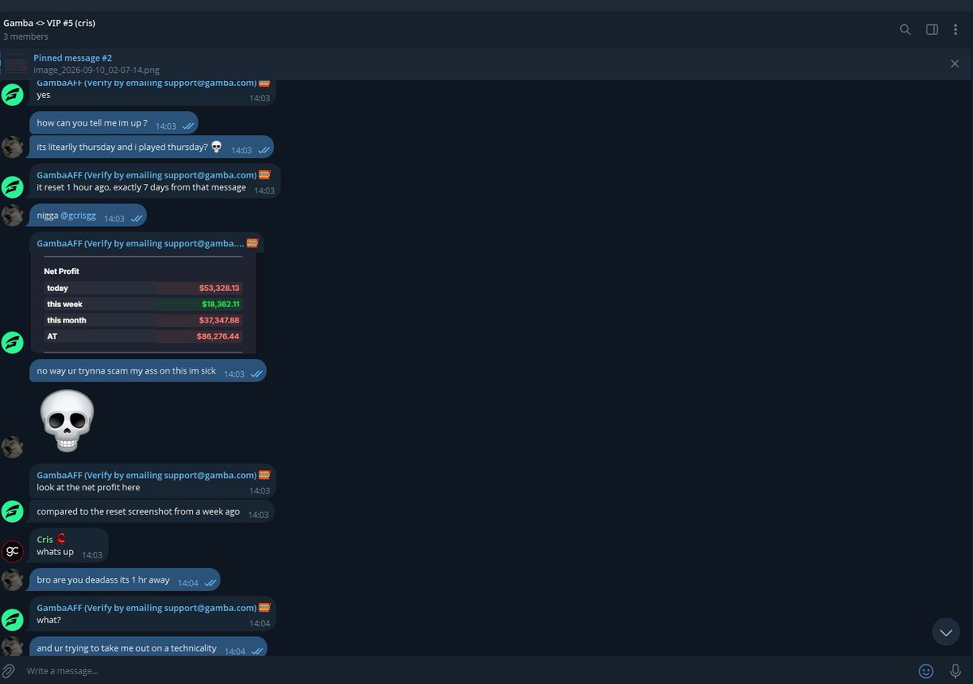The width and height of the screenshot is (973, 684).
Task: Click Cris's GC avatar icon
Action: point(12,552)
